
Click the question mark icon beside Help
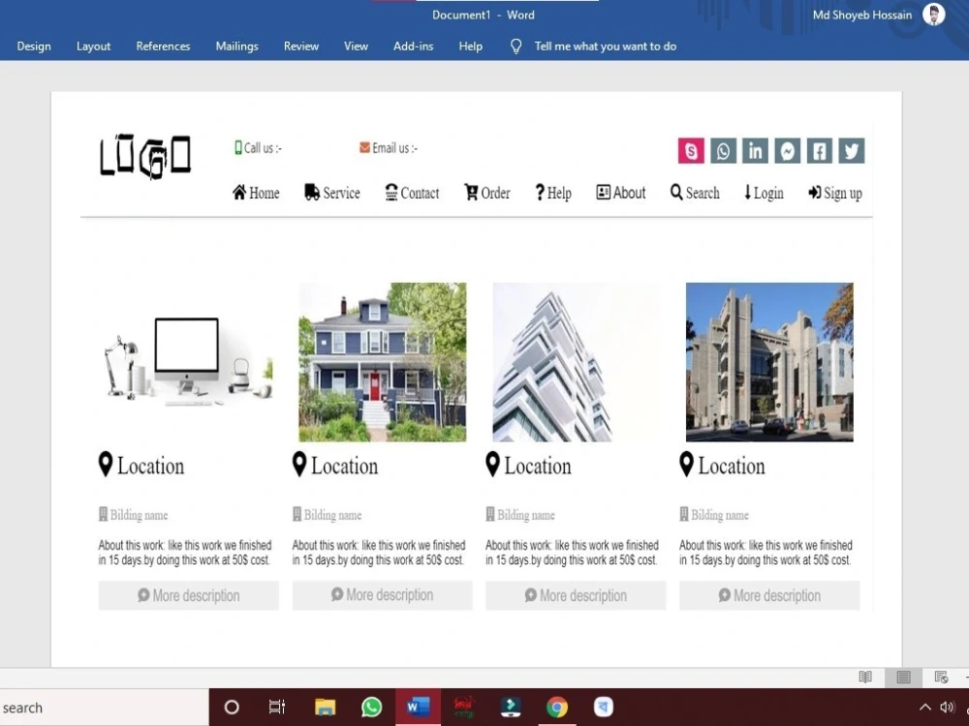[540, 192]
